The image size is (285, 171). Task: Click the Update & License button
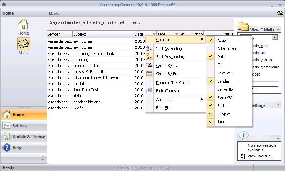point(24,137)
